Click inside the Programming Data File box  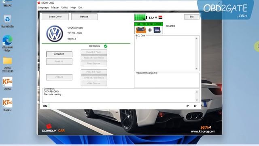tap(167, 81)
